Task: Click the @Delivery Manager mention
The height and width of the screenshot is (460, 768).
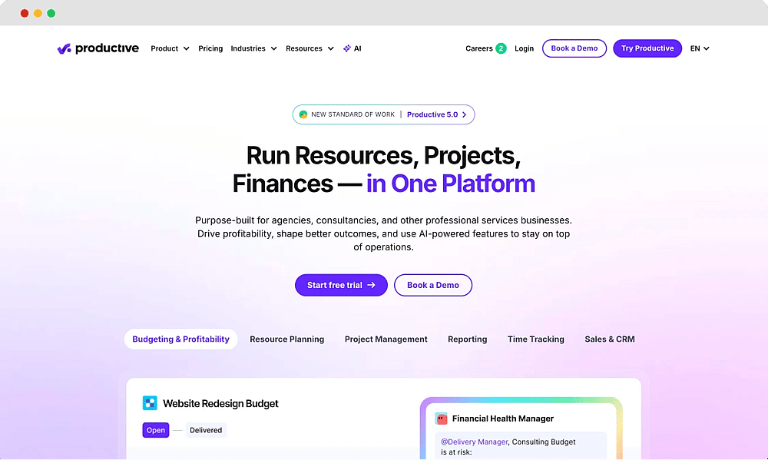Action: pyautogui.click(x=474, y=442)
